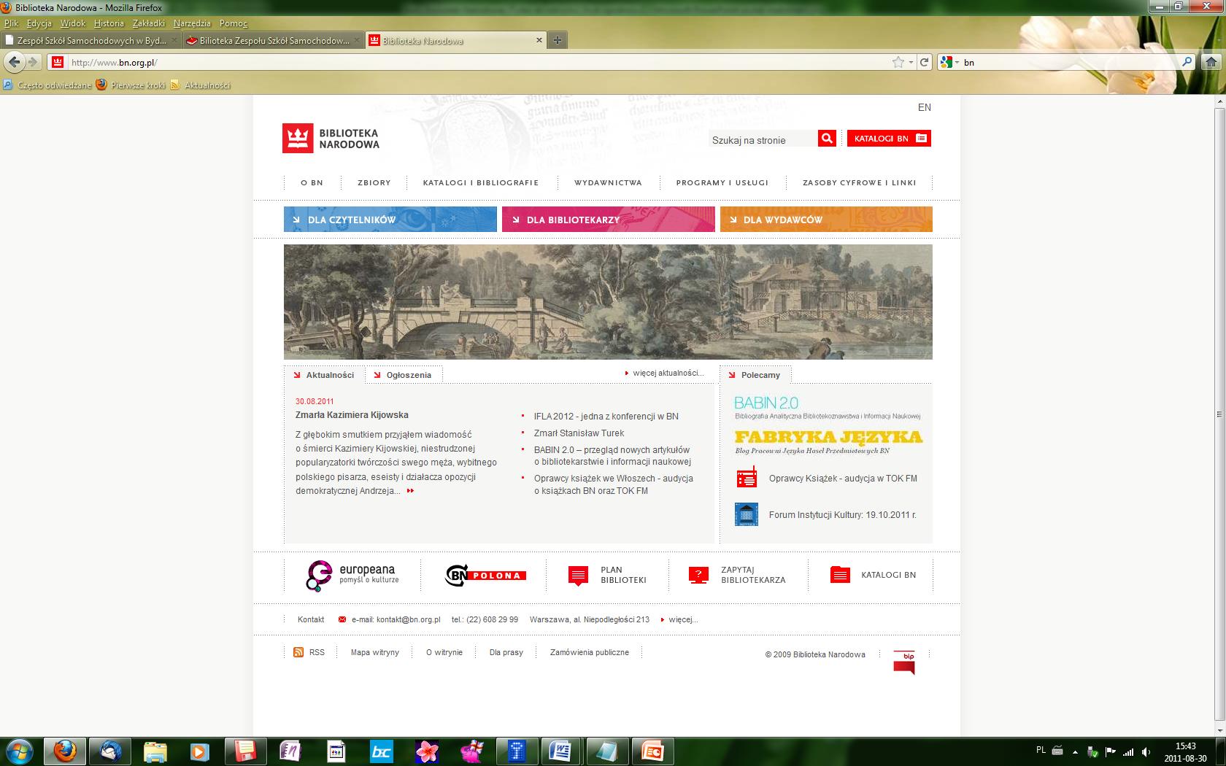Open the Wydawnictwa navigation item
Screen dimensions: 1226x766
pyautogui.click(x=608, y=182)
